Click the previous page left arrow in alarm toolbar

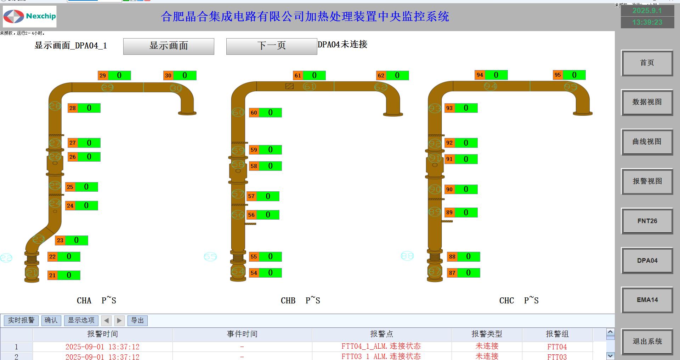[106, 321]
